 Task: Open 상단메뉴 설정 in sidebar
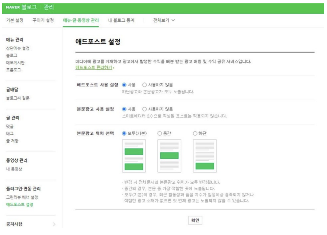[18, 49]
